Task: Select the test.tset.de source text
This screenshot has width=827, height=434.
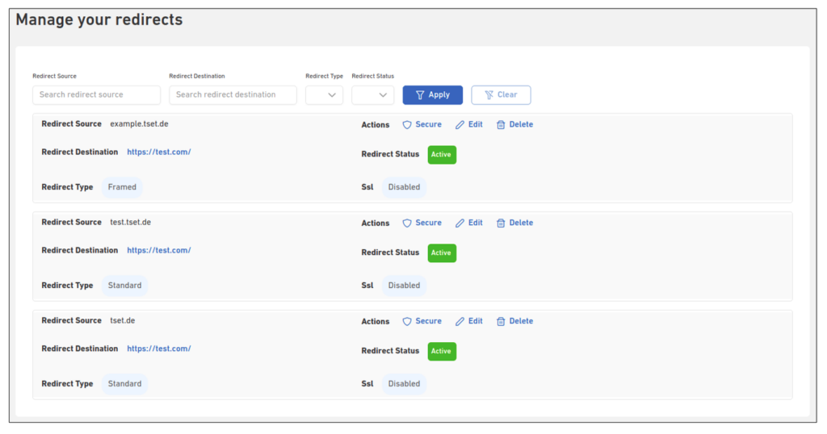Action: [x=130, y=223]
